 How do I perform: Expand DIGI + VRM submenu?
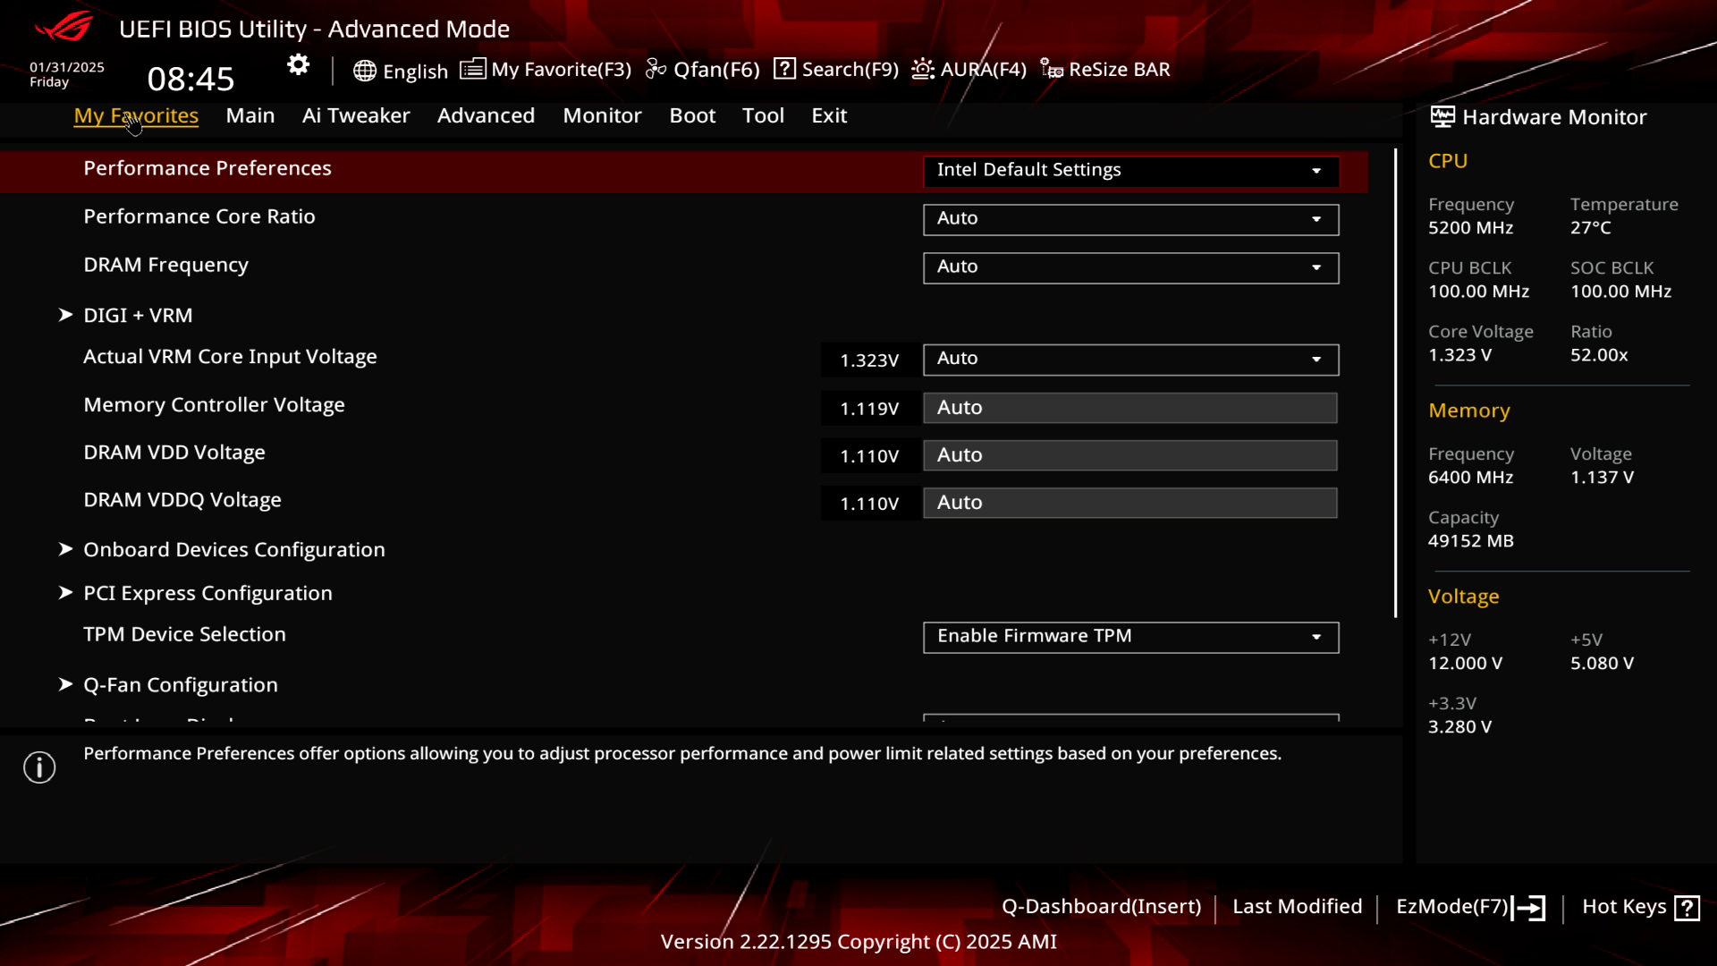click(138, 315)
